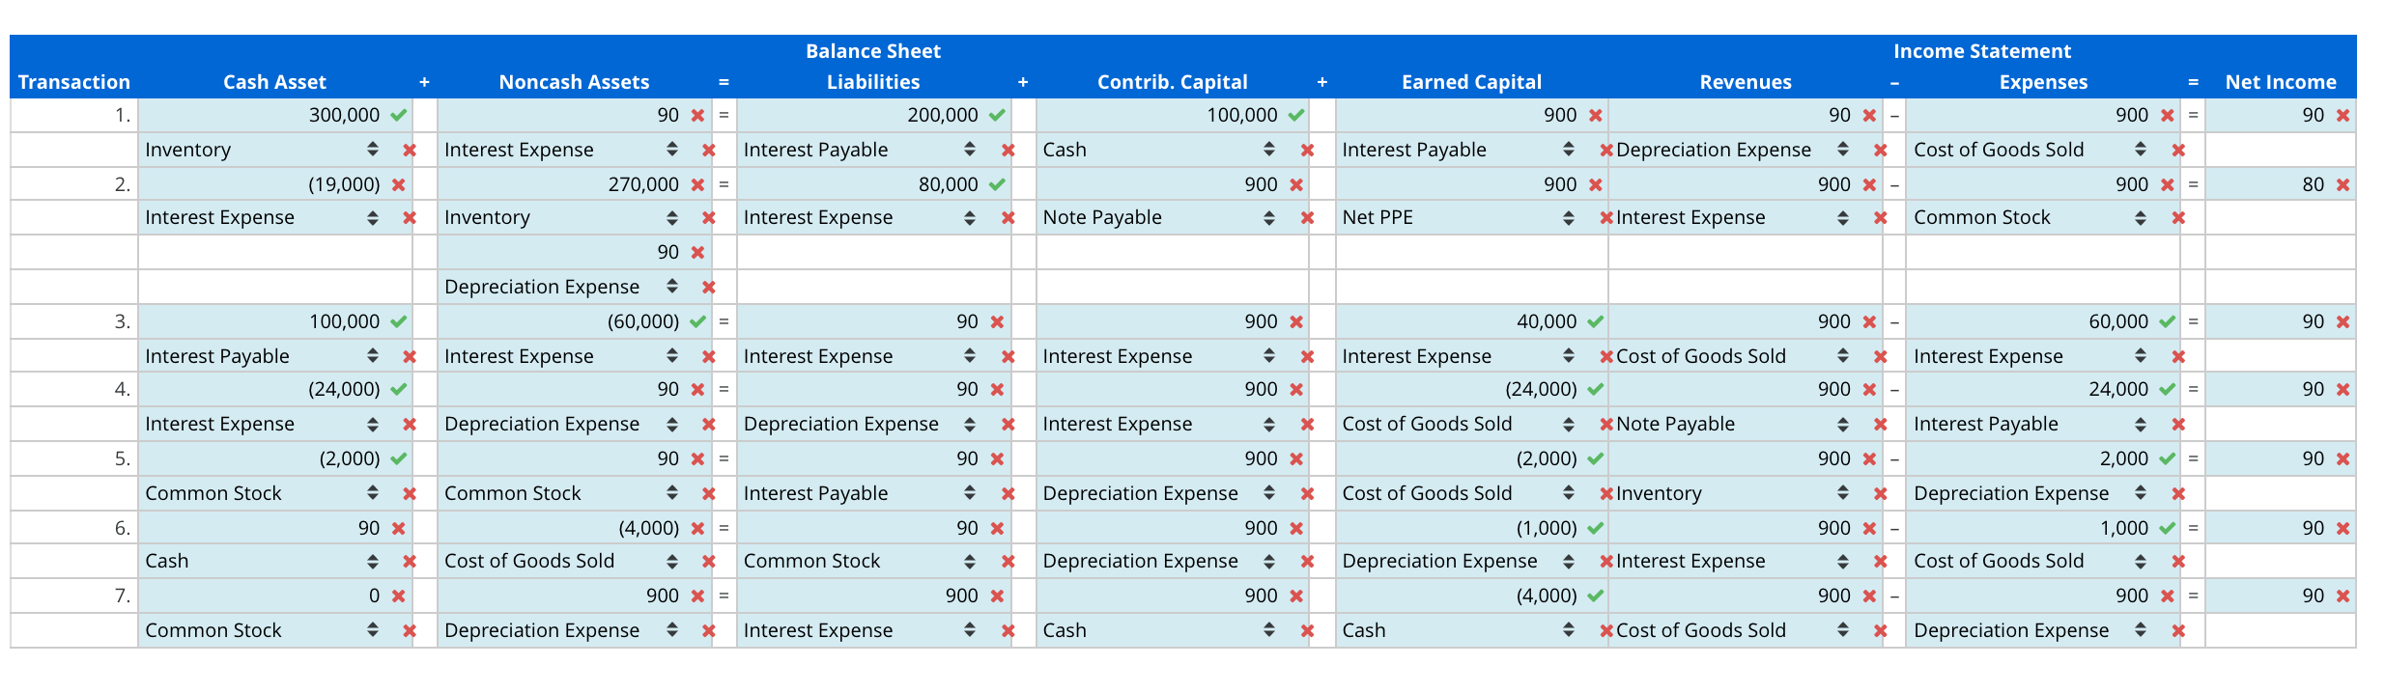Edit transaction 6 Expenses field showing 1,000
The image size is (2386, 693).
pos(2031,528)
